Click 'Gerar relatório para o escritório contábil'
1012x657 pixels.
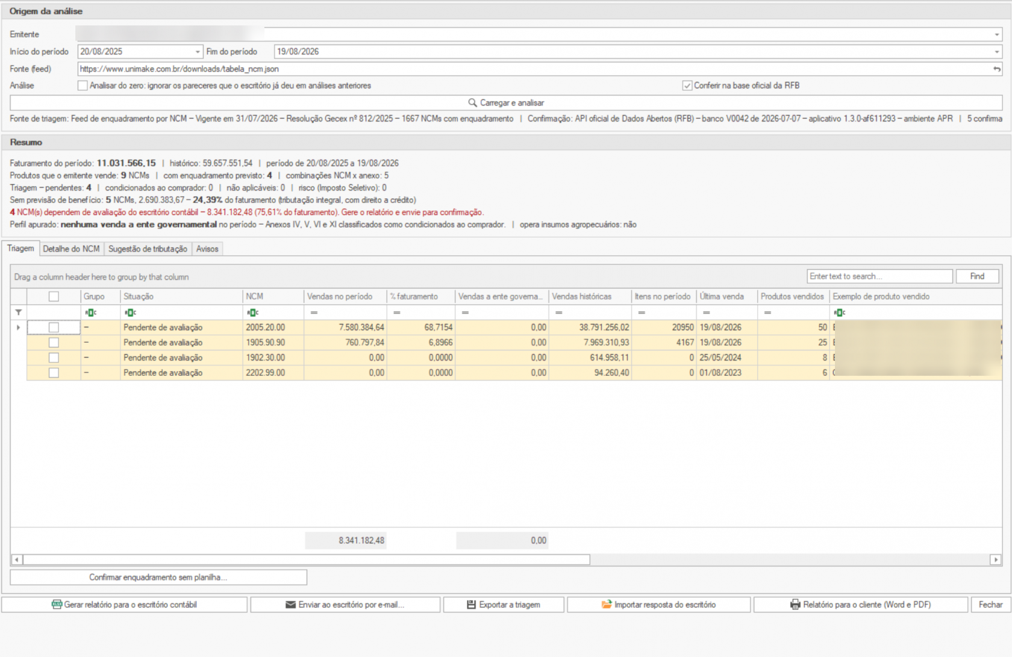pyautogui.click(x=125, y=605)
